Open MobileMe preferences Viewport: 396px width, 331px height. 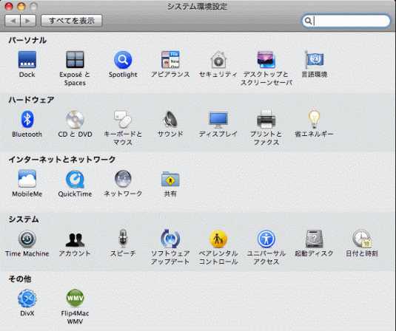click(x=27, y=179)
